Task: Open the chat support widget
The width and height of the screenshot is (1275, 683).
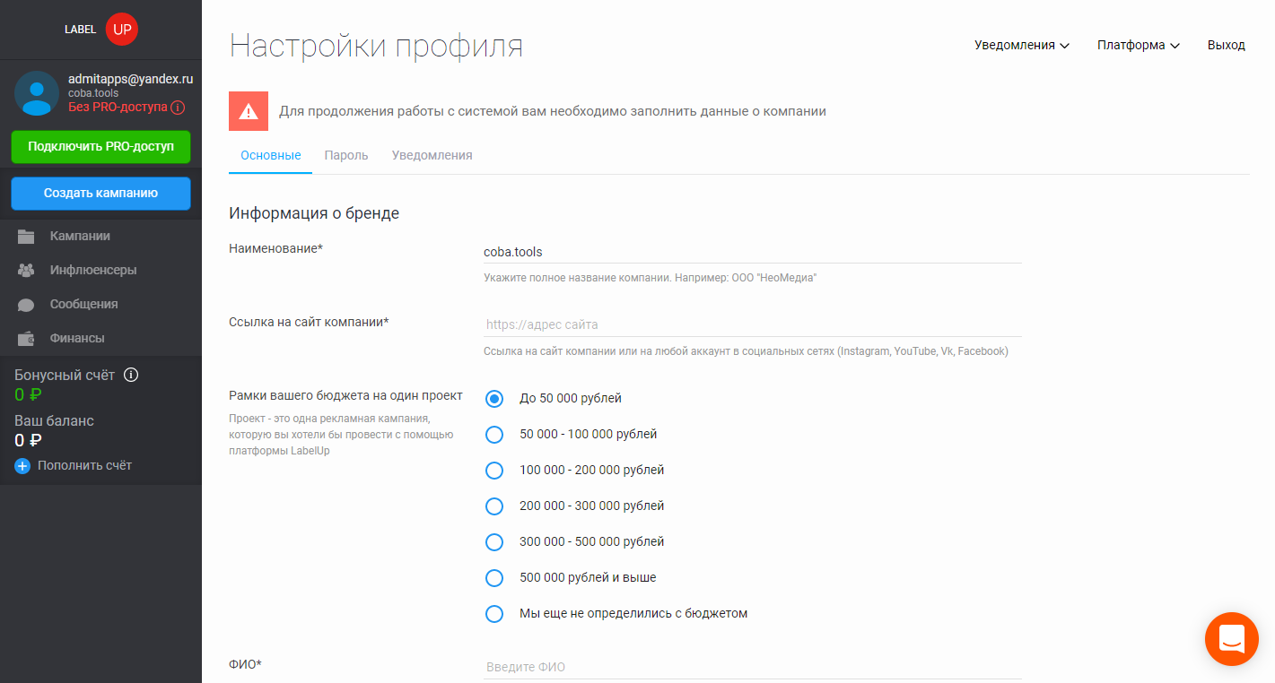Action: point(1231,639)
